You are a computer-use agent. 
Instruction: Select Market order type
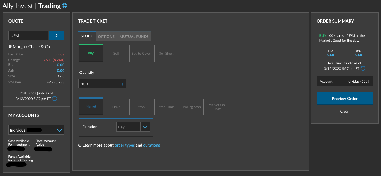click(91, 106)
